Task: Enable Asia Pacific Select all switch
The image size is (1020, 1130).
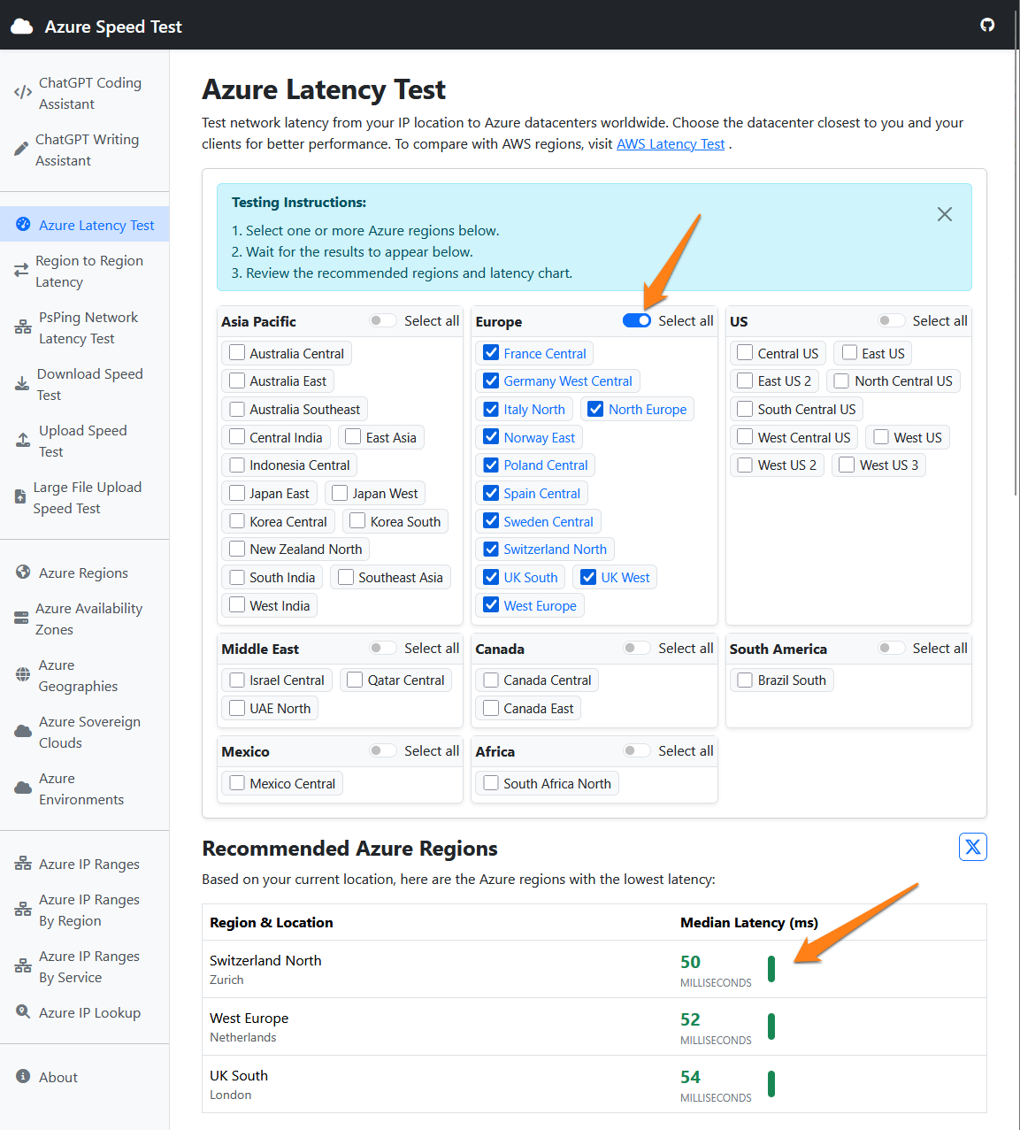Action: 383,320
